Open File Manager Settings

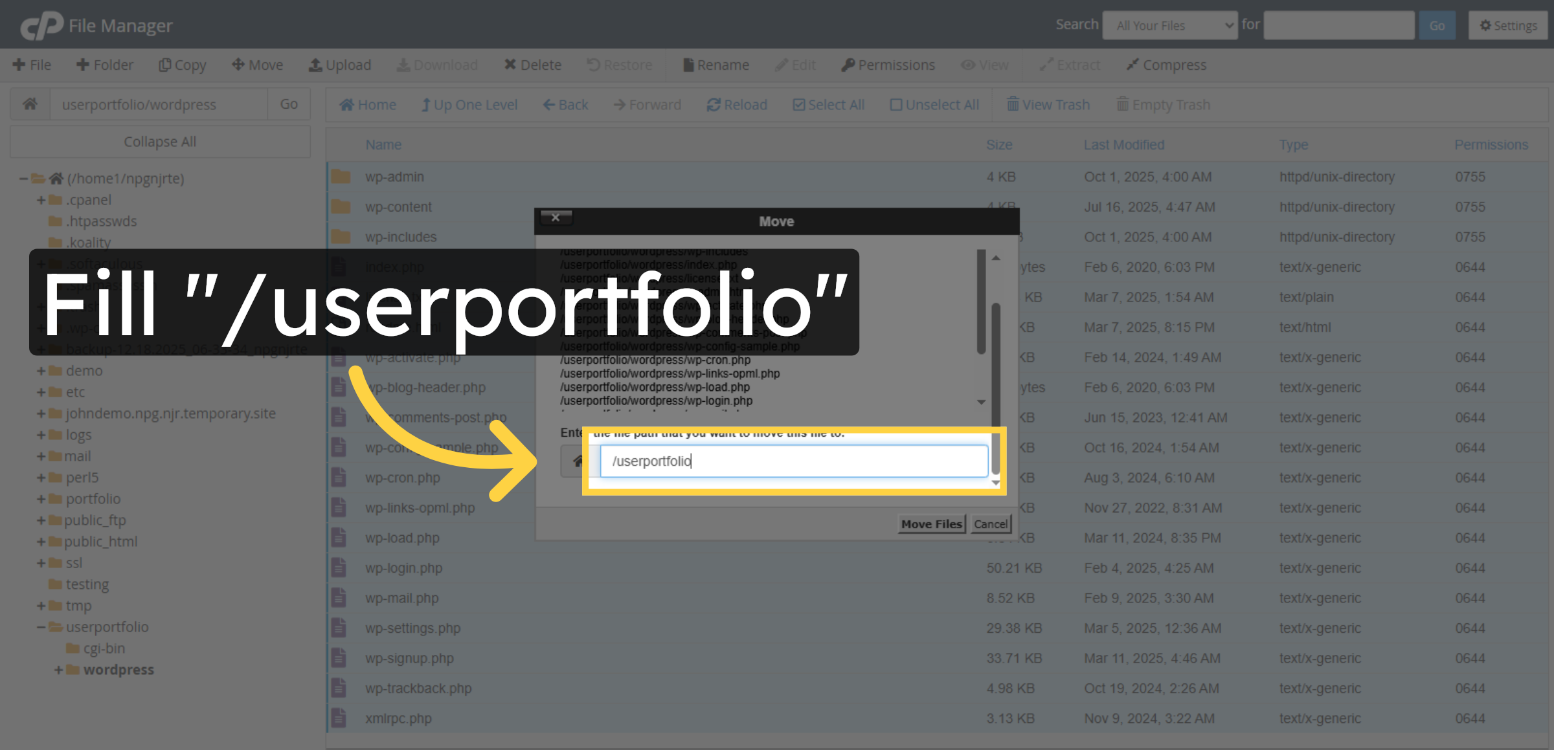(1507, 25)
